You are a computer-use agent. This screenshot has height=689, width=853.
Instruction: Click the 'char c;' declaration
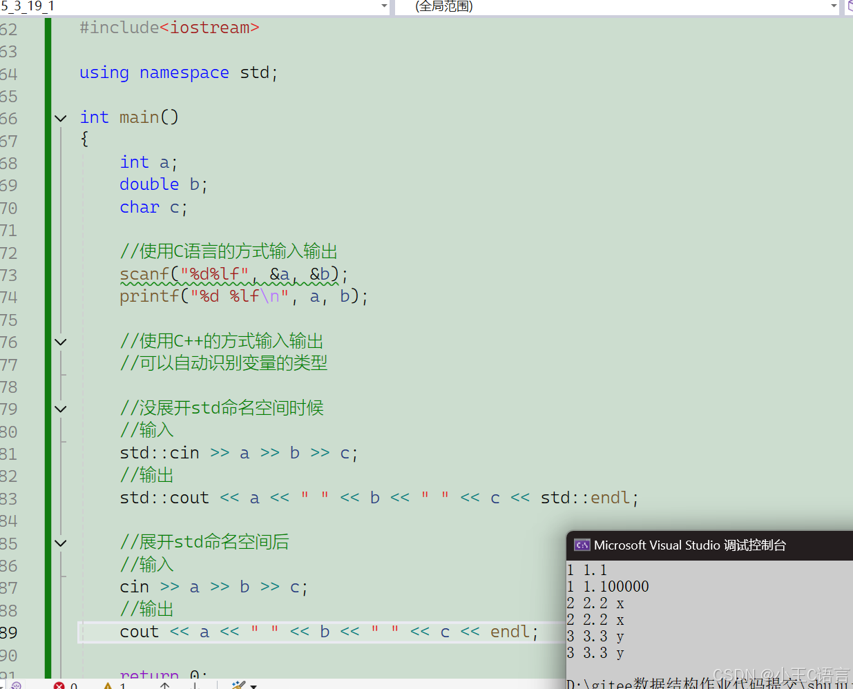click(x=153, y=207)
